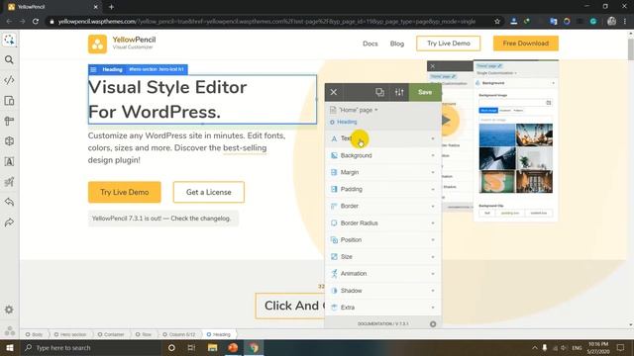Screen dimensions: 634x356
Task: Open the Blog navigation link
Action: (x=396, y=44)
